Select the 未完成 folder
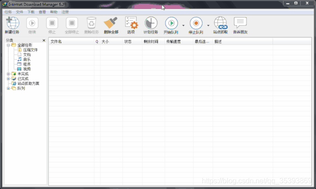The image size is (316, 189). (x=23, y=74)
